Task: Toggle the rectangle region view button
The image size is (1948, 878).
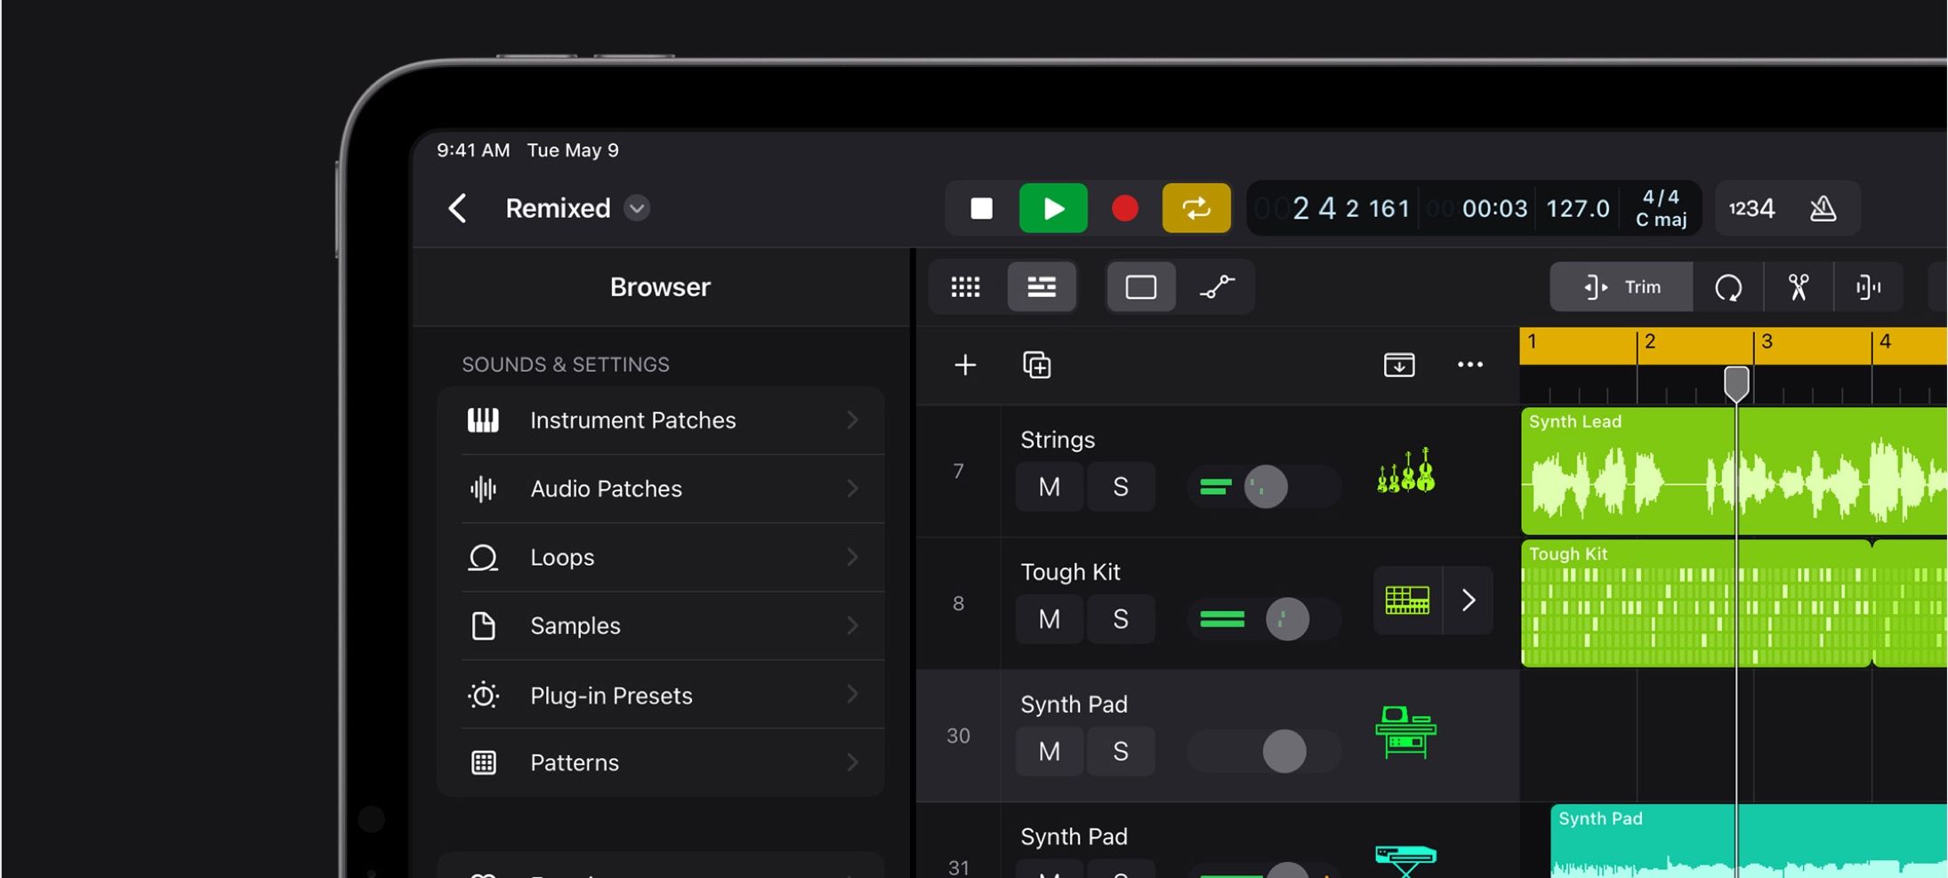Action: click(x=1141, y=286)
